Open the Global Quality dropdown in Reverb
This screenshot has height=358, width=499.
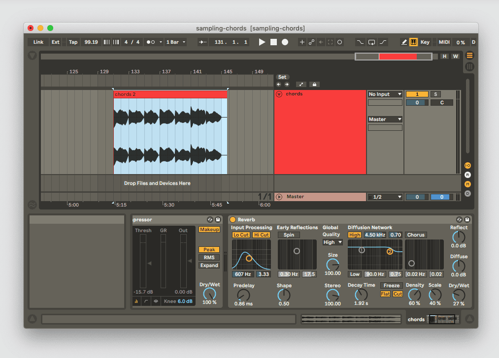click(332, 242)
